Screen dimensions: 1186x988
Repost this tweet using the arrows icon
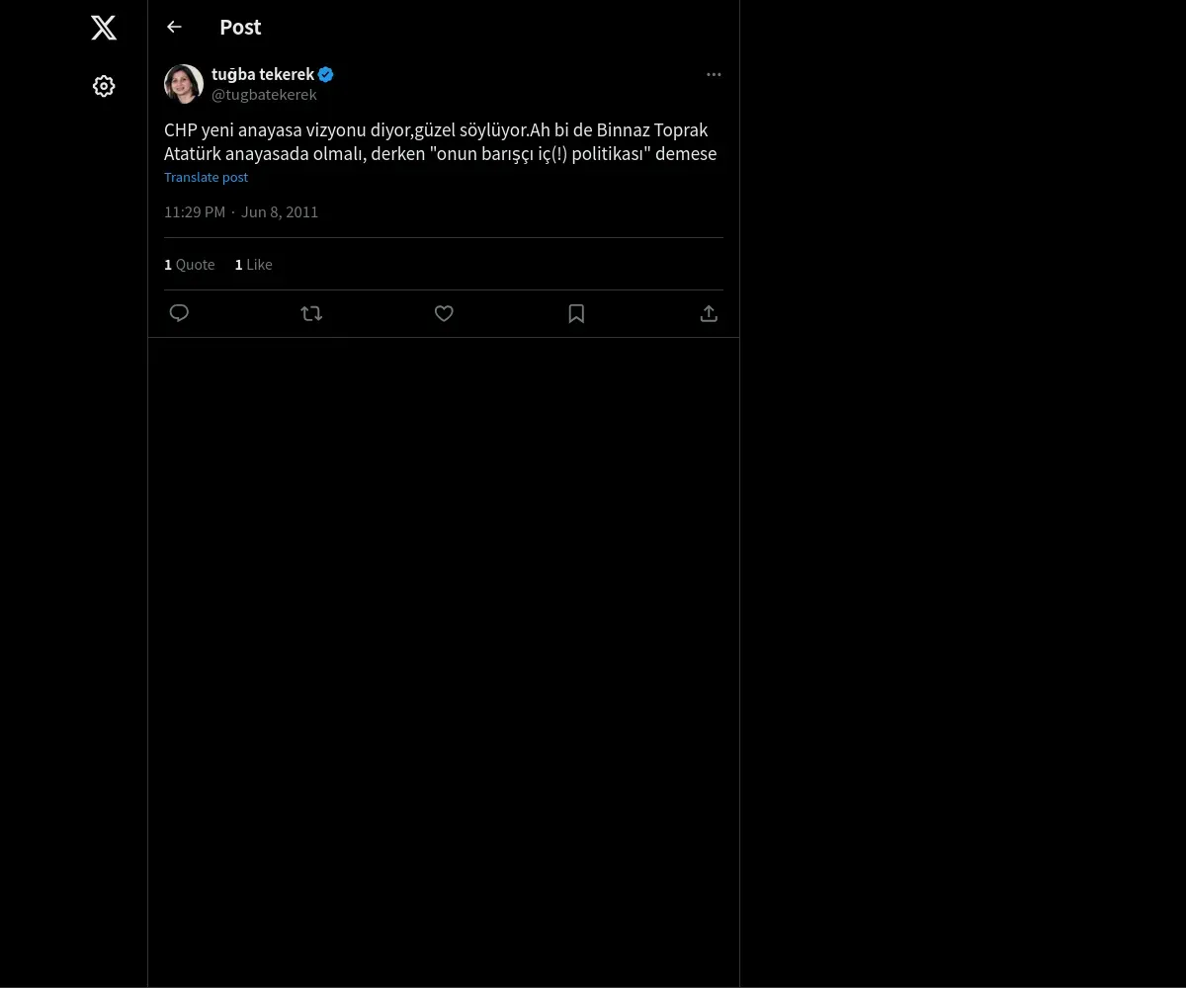pyautogui.click(x=311, y=313)
